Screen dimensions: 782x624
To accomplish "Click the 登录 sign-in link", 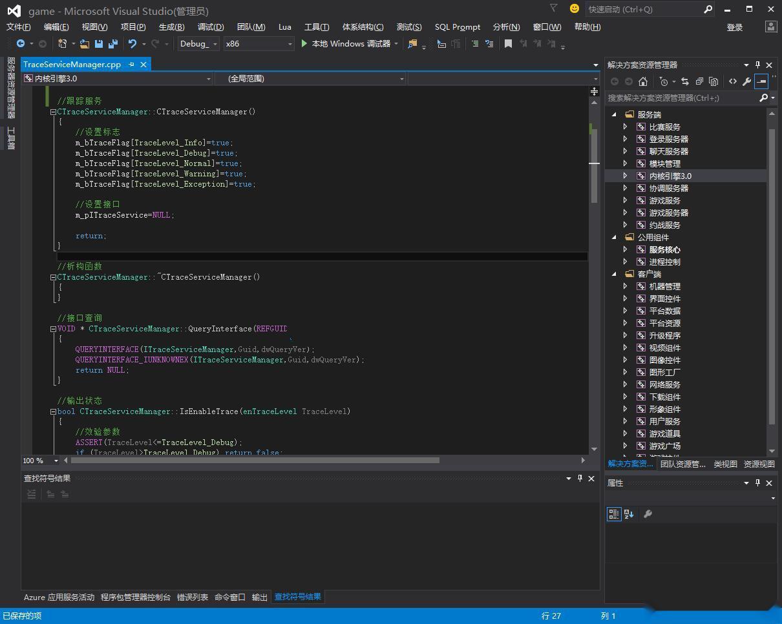I will [734, 27].
